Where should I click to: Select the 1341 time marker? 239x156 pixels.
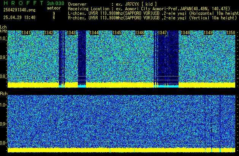[26, 33]
